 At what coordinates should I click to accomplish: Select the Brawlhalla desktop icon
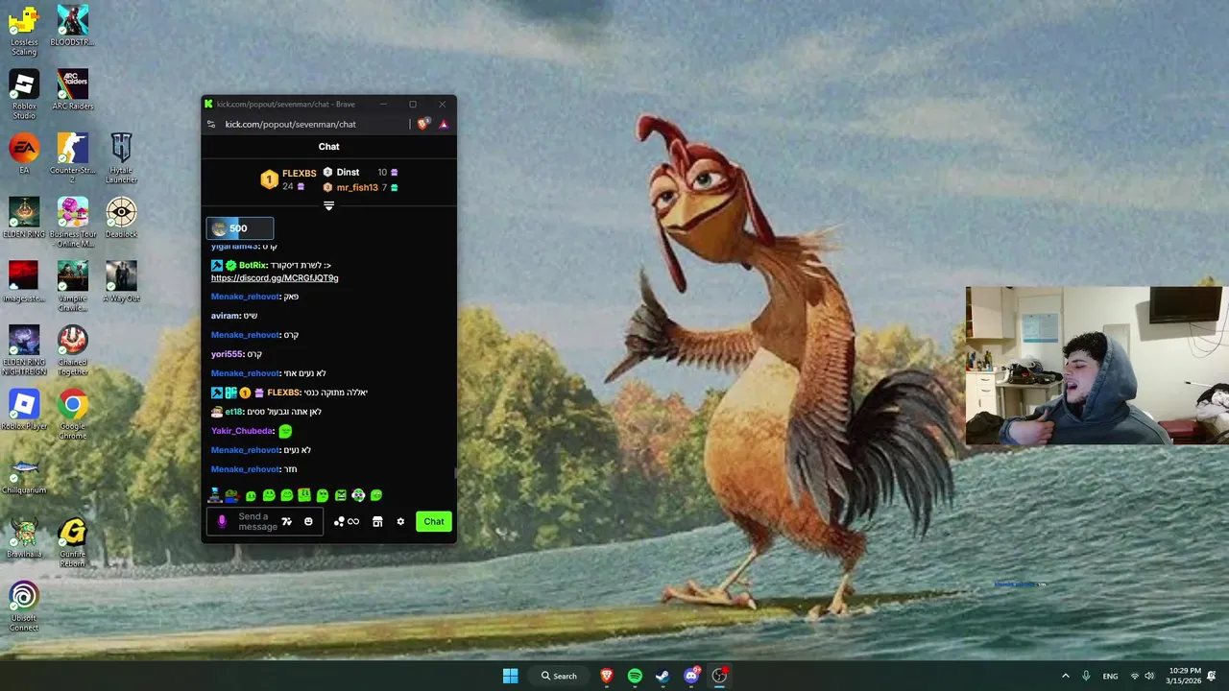tap(24, 537)
